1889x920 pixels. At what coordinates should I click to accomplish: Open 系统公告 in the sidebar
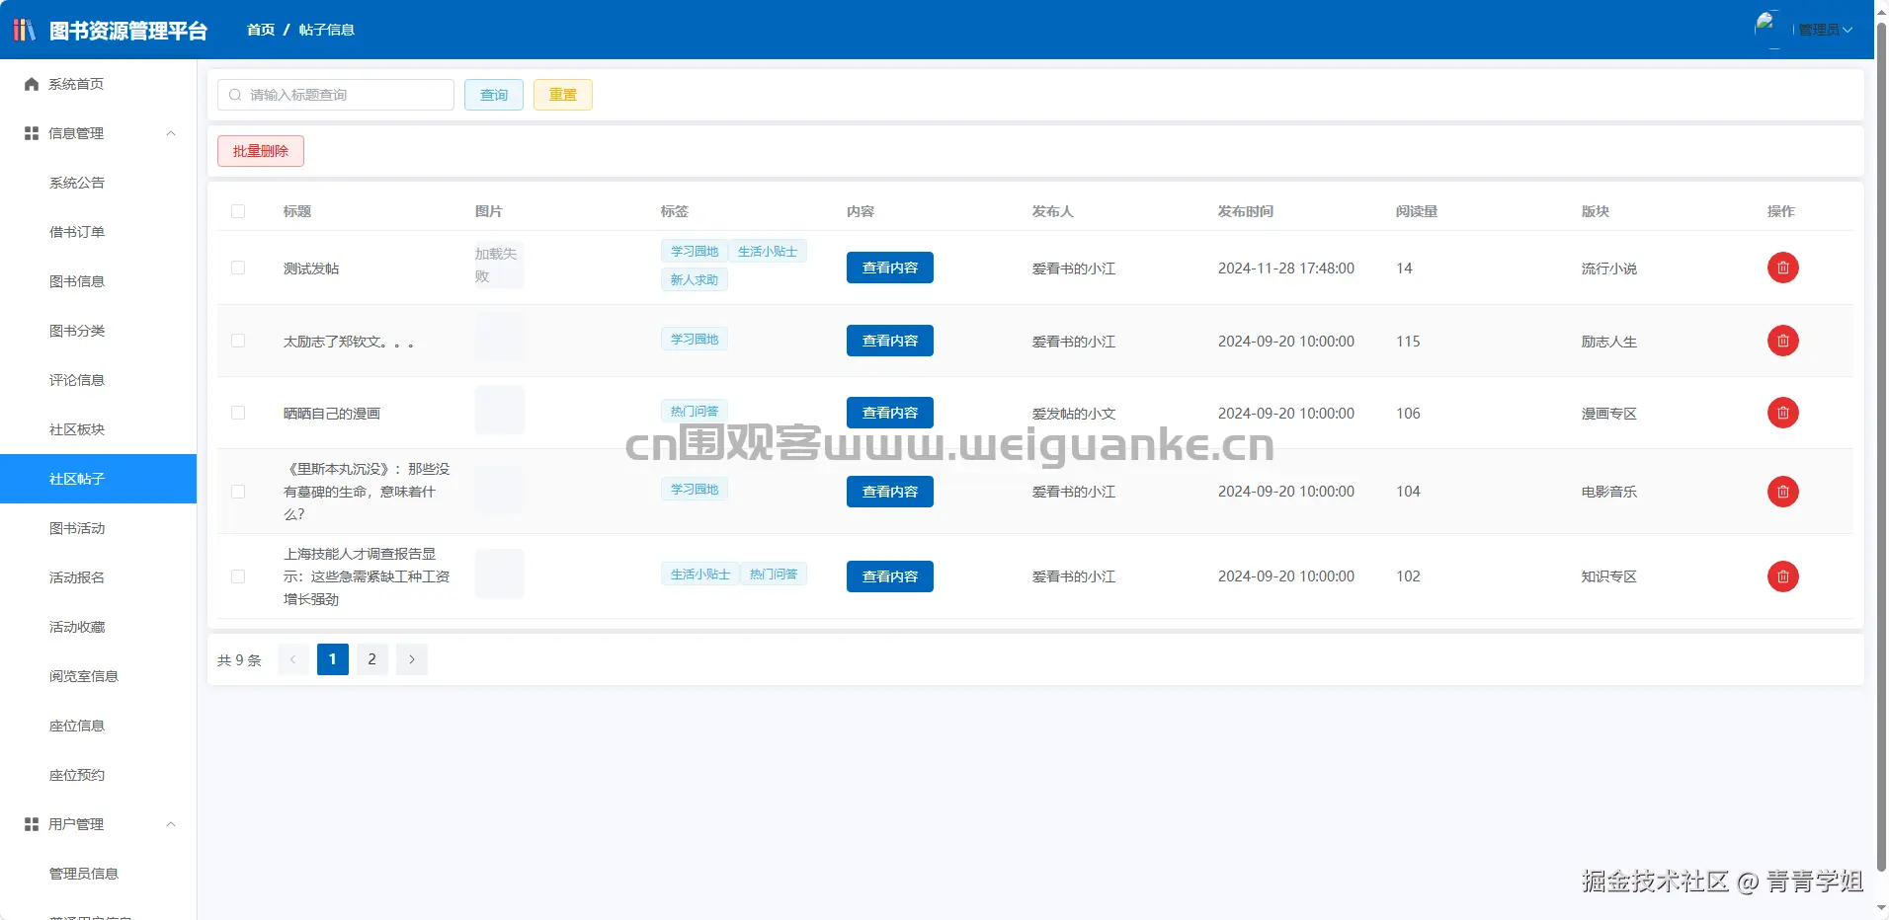99,183
